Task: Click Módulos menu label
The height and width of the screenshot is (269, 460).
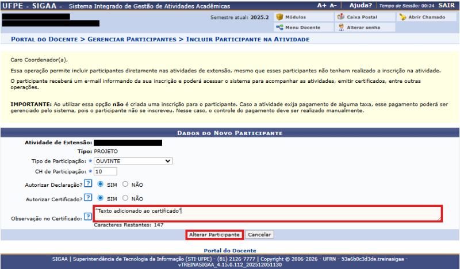Action: 296,17
